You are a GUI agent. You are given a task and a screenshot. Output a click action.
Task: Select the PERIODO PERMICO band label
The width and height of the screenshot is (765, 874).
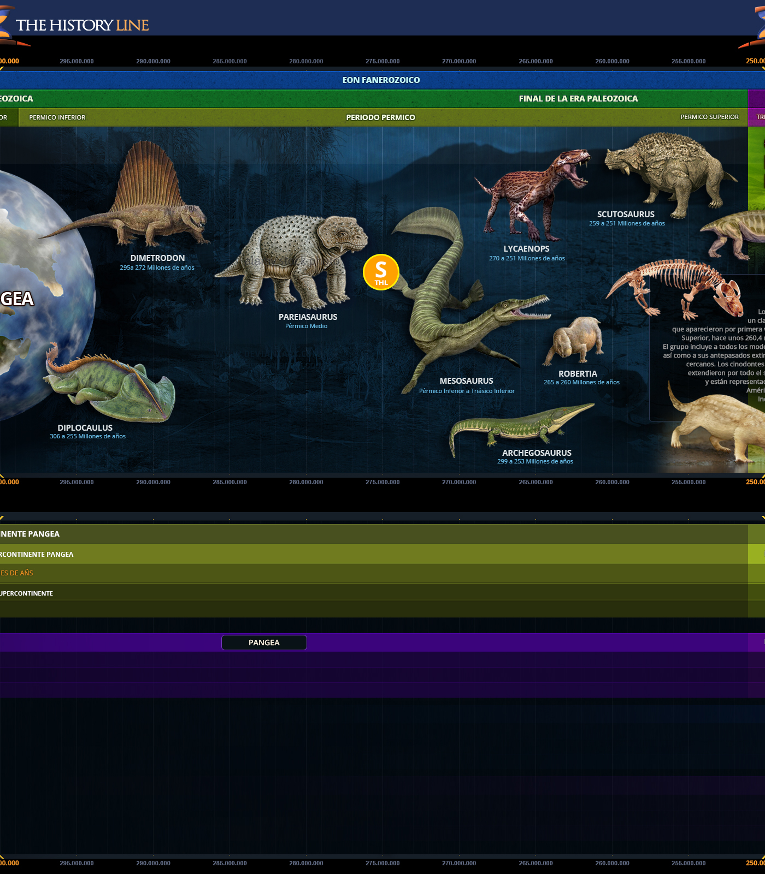tap(381, 117)
